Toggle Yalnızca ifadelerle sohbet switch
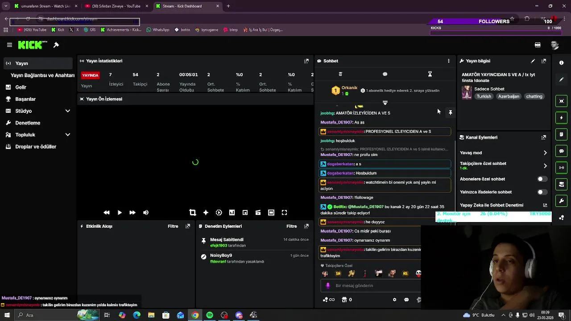Image resolution: width=571 pixels, height=321 pixels. click(x=542, y=192)
